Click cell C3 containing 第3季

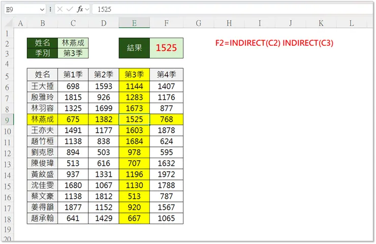pyautogui.click(x=73, y=53)
